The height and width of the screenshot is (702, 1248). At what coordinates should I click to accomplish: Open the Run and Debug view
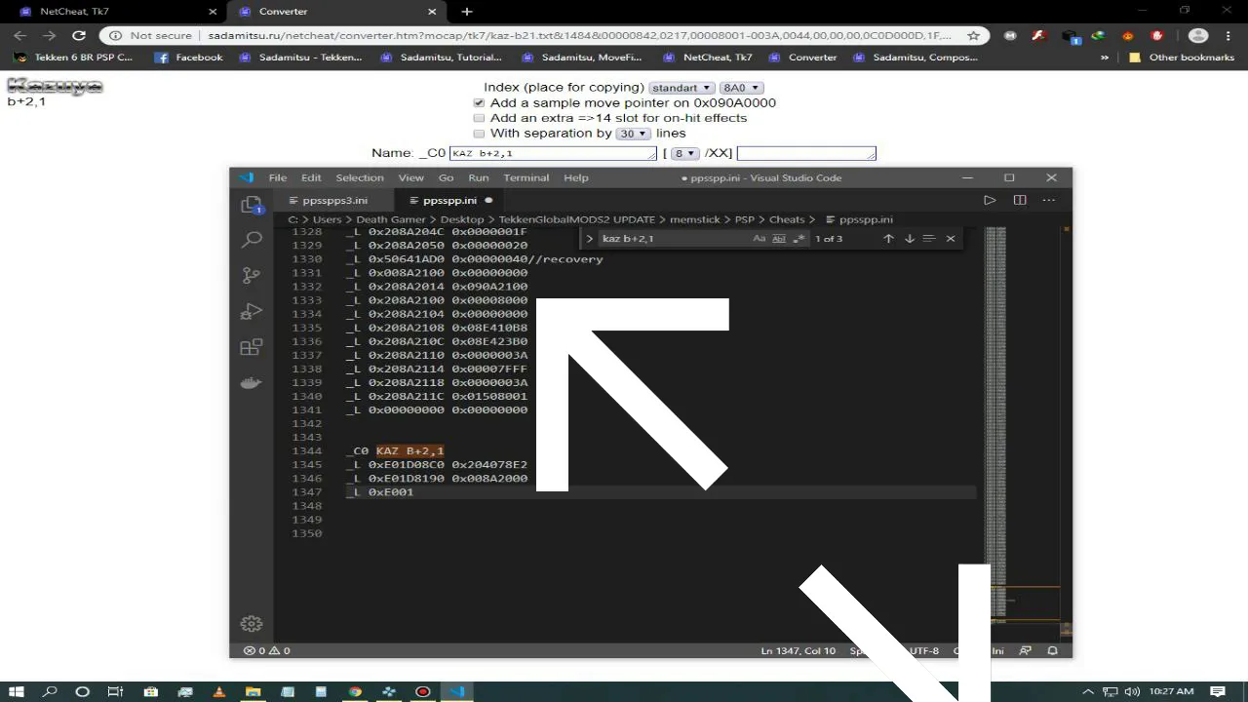(x=252, y=312)
